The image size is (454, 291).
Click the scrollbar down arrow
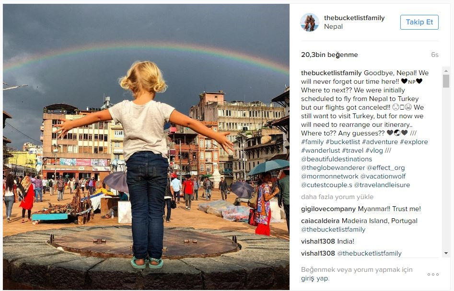pos(446,254)
